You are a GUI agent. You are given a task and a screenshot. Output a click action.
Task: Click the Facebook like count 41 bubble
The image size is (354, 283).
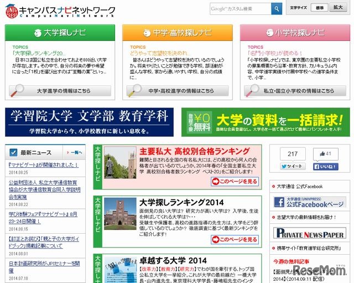click(326, 154)
